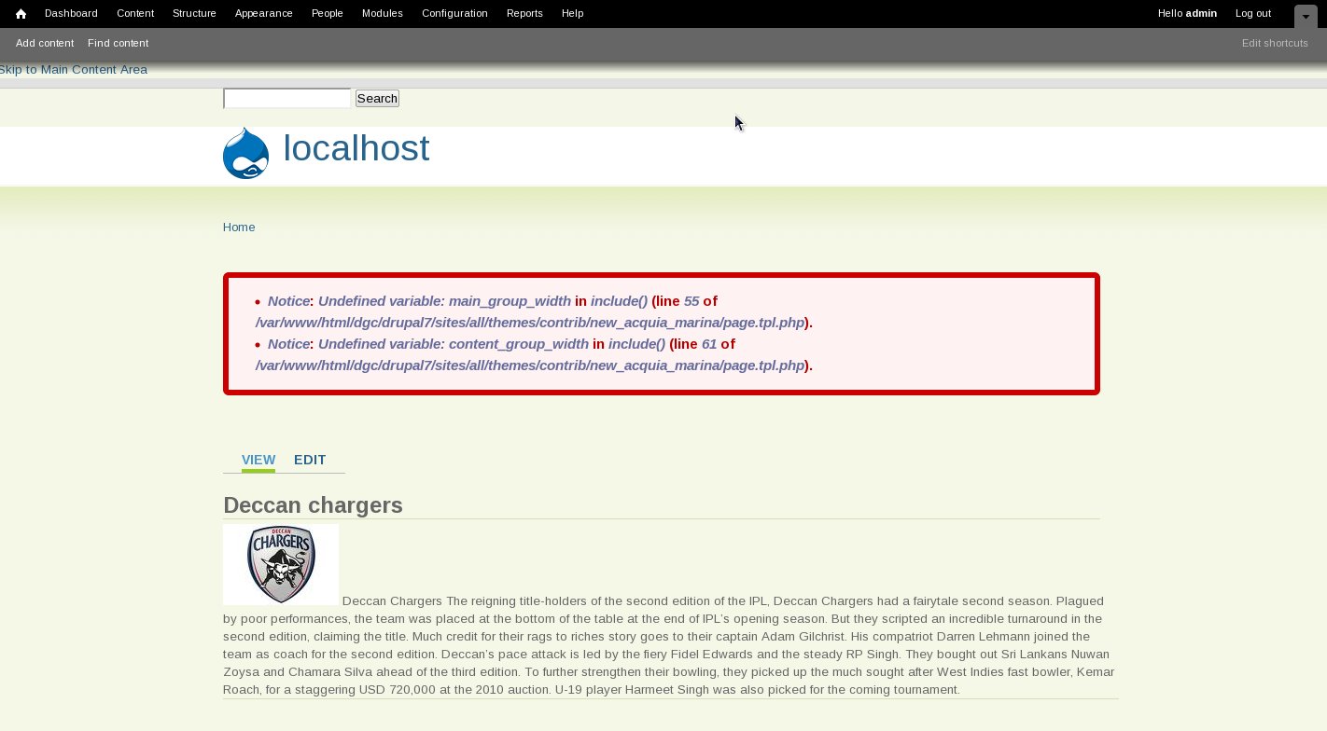Screen dimensions: 1327x731
Task: Click the localhost site name
Action: point(356,148)
